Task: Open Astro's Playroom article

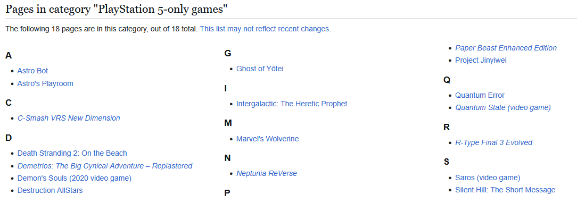Action: click(45, 83)
